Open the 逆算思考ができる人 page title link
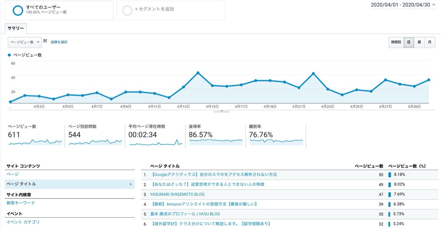This screenshot has height=229, width=441. [x=208, y=184]
